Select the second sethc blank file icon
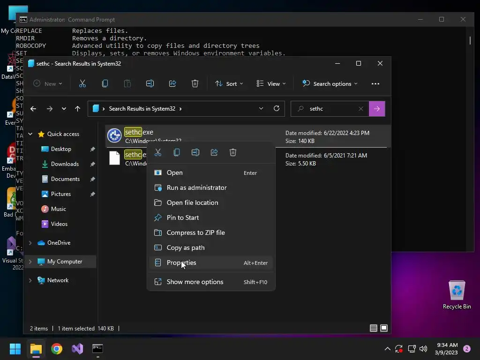Viewport: 480px width, 360px height. [114, 158]
